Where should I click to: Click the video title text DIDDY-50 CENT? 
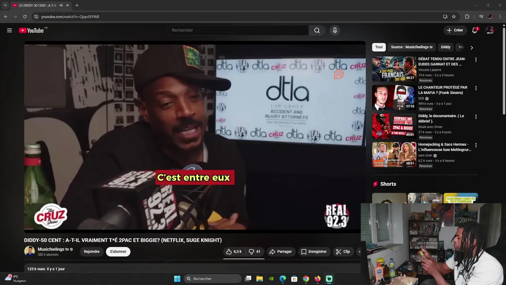[x=123, y=240]
